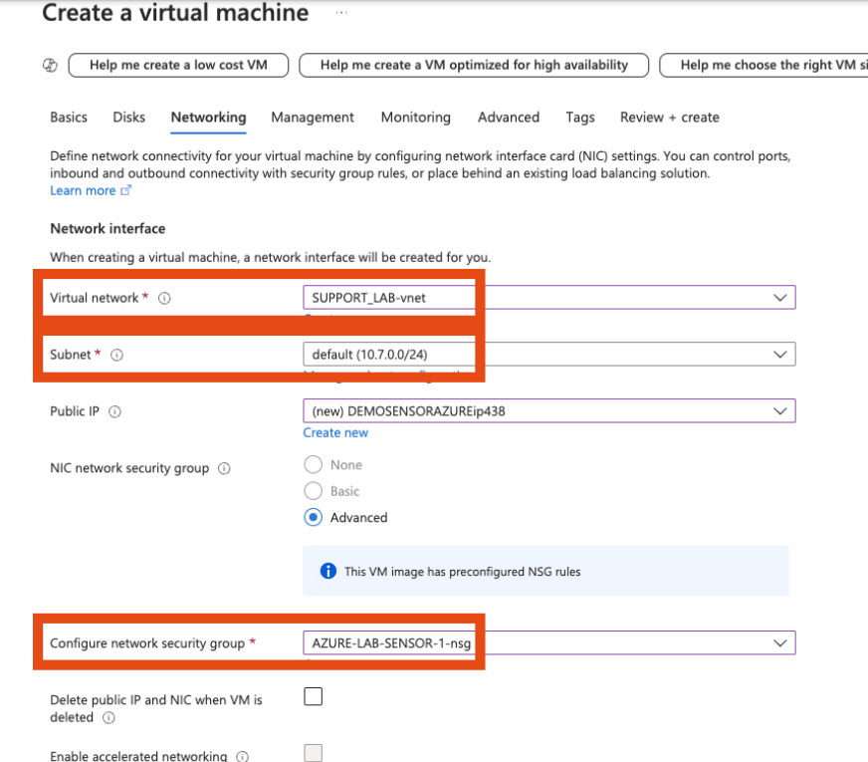Toggle Enable accelerated networking checkbox
Viewport: 868px width, 762px height.
click(x=314, y=753)
